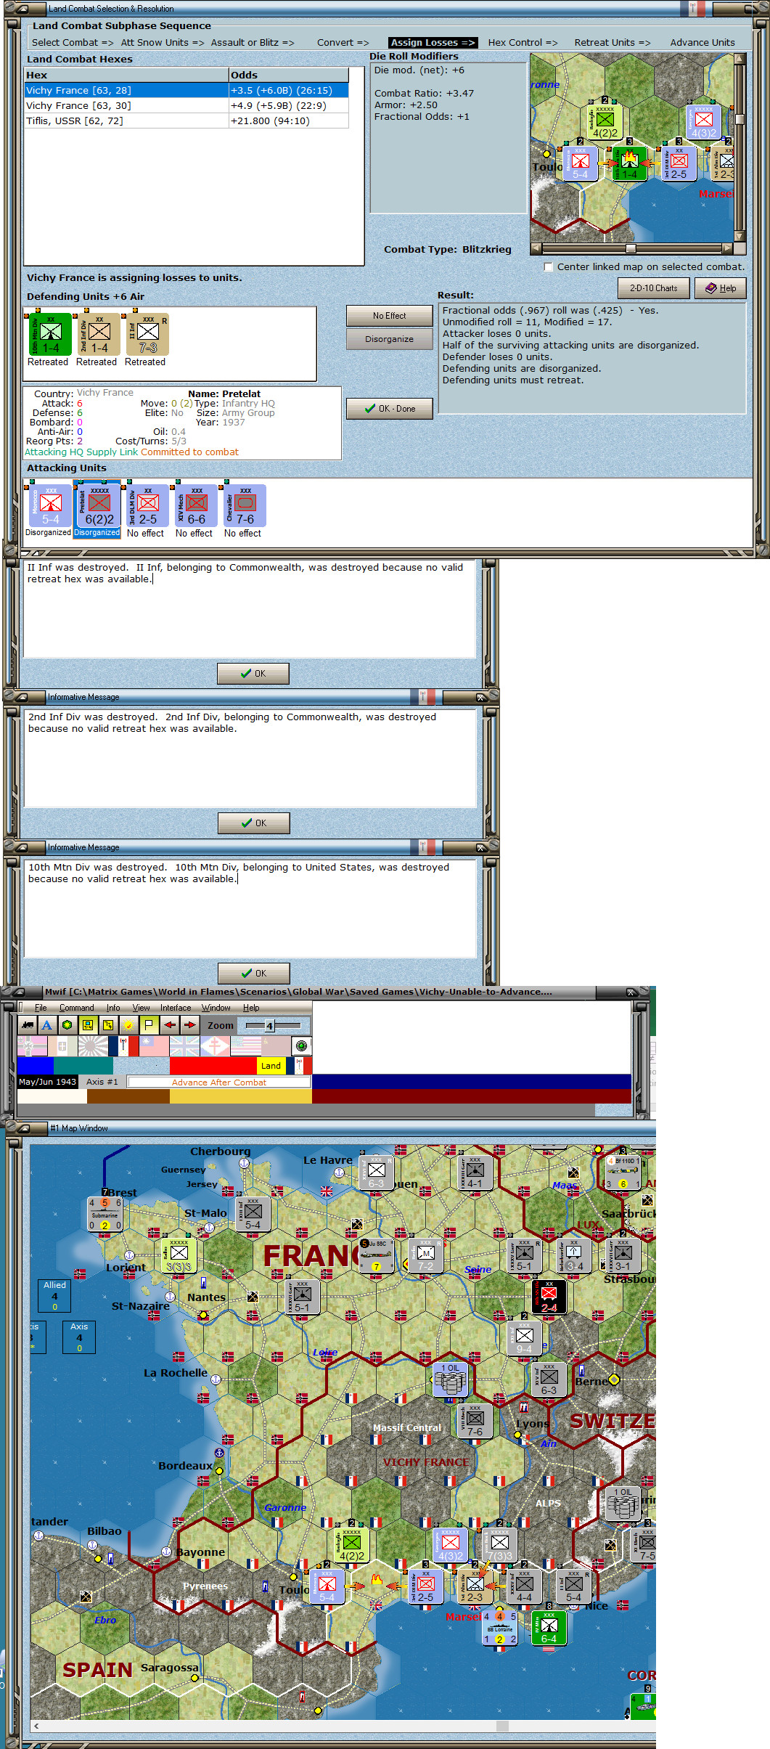Click the yellow unit counter toolbar icon
This screenshot has height=1749, width=770.
point(88,1025)
